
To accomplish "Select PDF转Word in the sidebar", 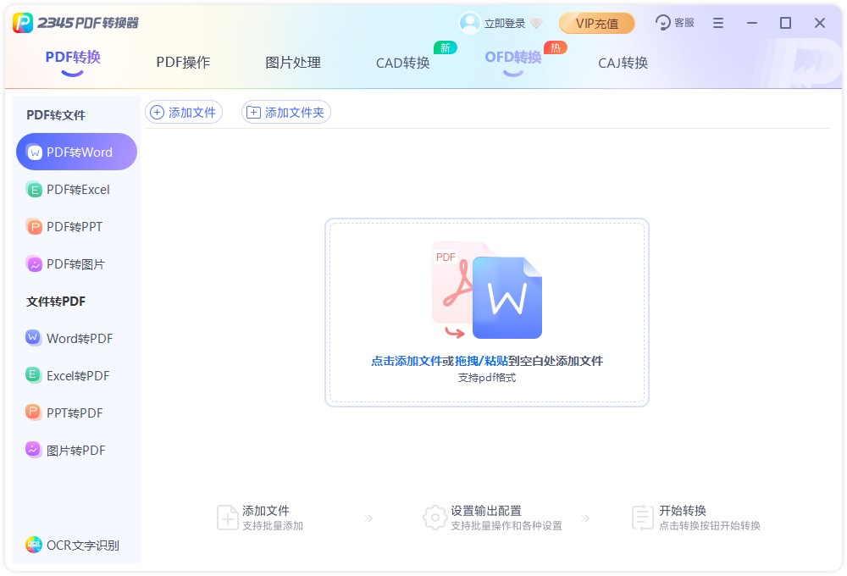I will click(76, 152).
